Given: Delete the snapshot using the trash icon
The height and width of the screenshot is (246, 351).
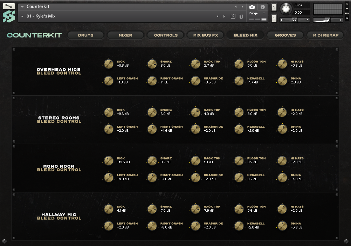Looking at the screenshot, I should point(241,16).
